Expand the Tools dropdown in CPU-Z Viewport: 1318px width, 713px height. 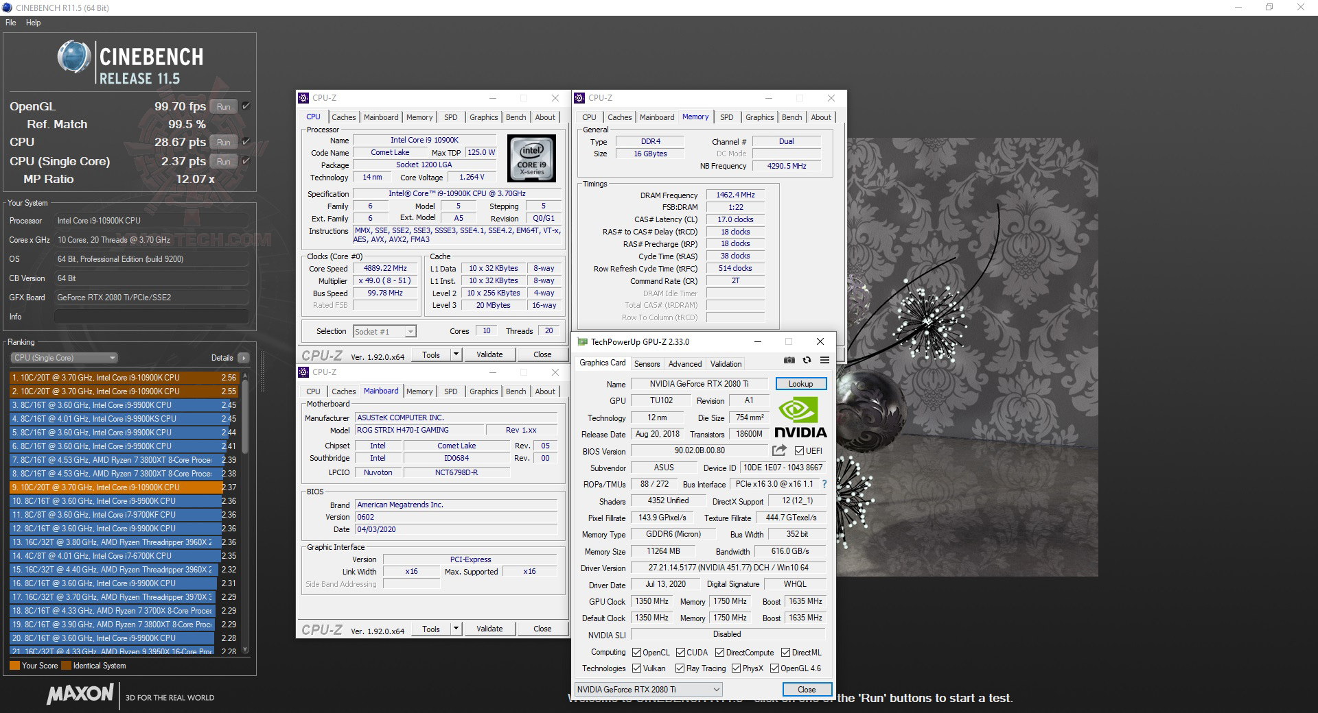[455, 354]
